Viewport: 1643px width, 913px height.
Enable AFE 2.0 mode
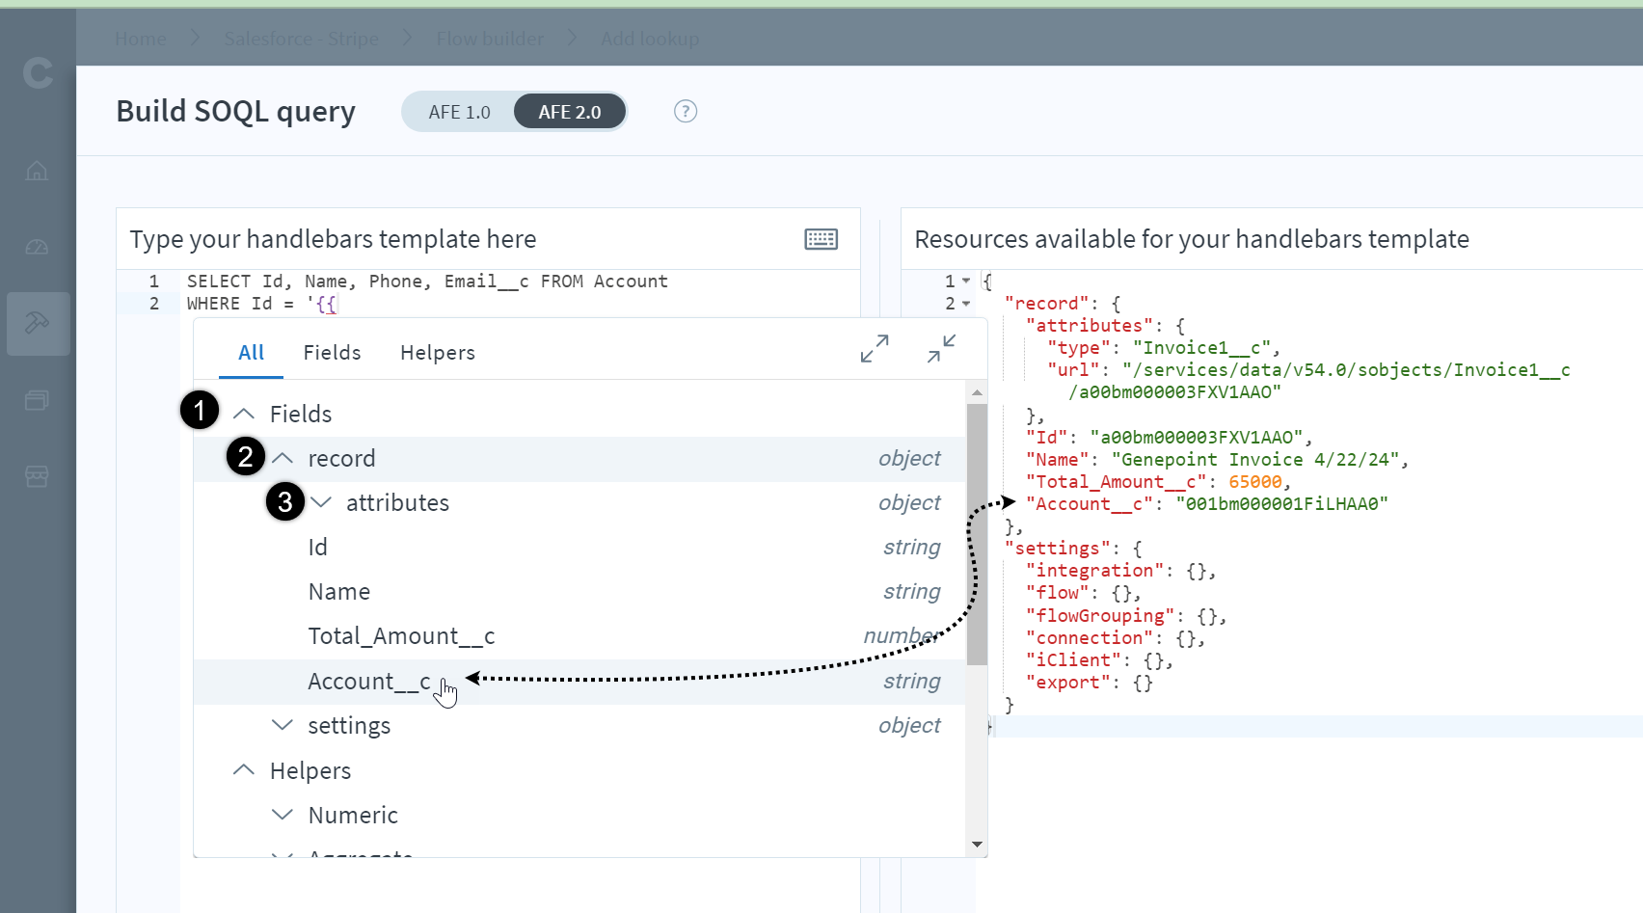point(569,111)
